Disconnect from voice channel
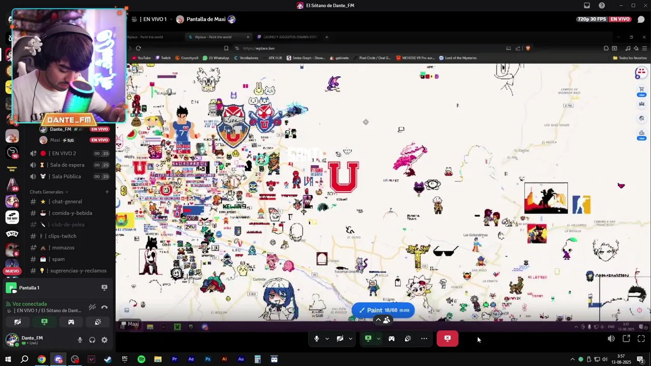 104,307
